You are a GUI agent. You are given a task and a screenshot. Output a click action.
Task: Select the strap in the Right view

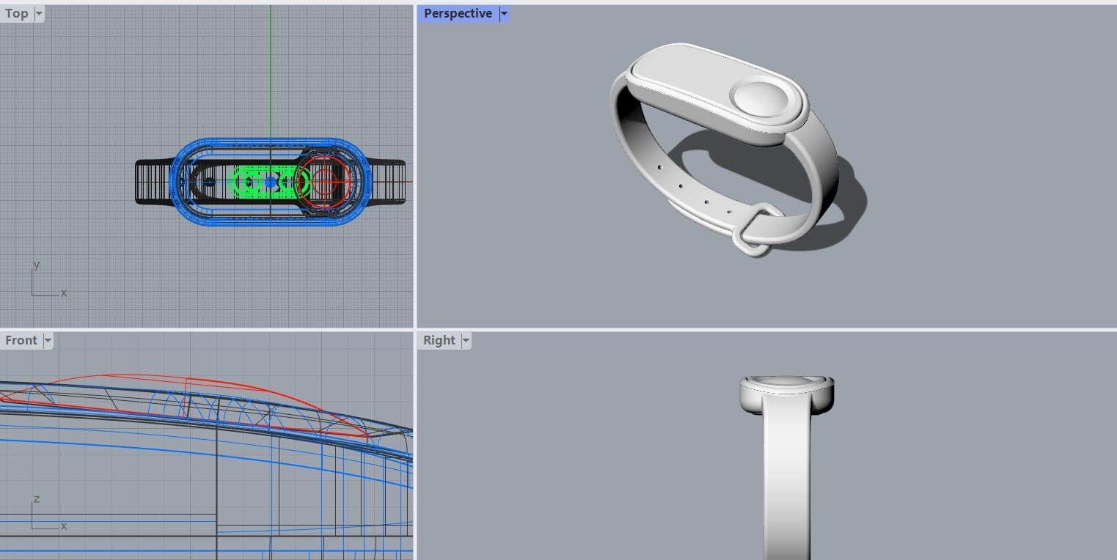[786, 476]
